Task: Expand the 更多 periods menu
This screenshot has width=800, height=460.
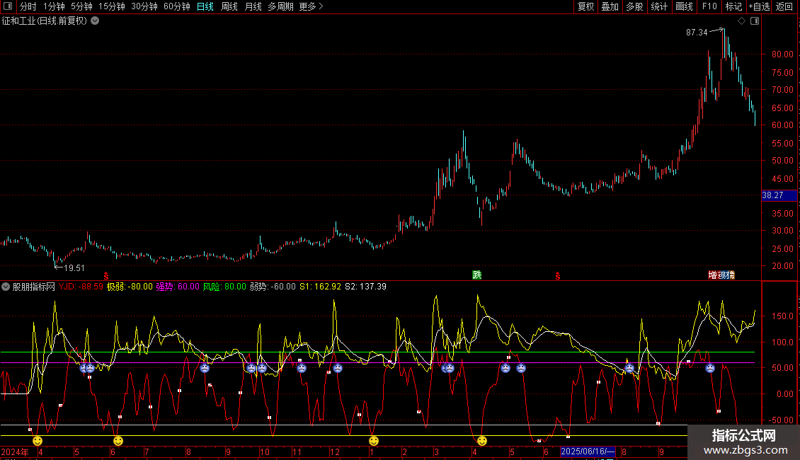Action: (311, 6)
